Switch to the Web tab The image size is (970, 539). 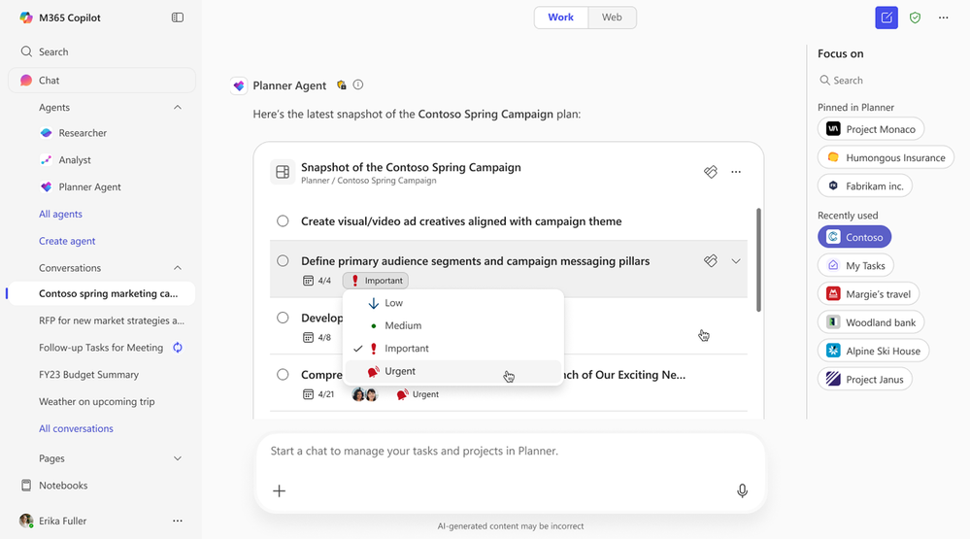(x=612, y=17)
